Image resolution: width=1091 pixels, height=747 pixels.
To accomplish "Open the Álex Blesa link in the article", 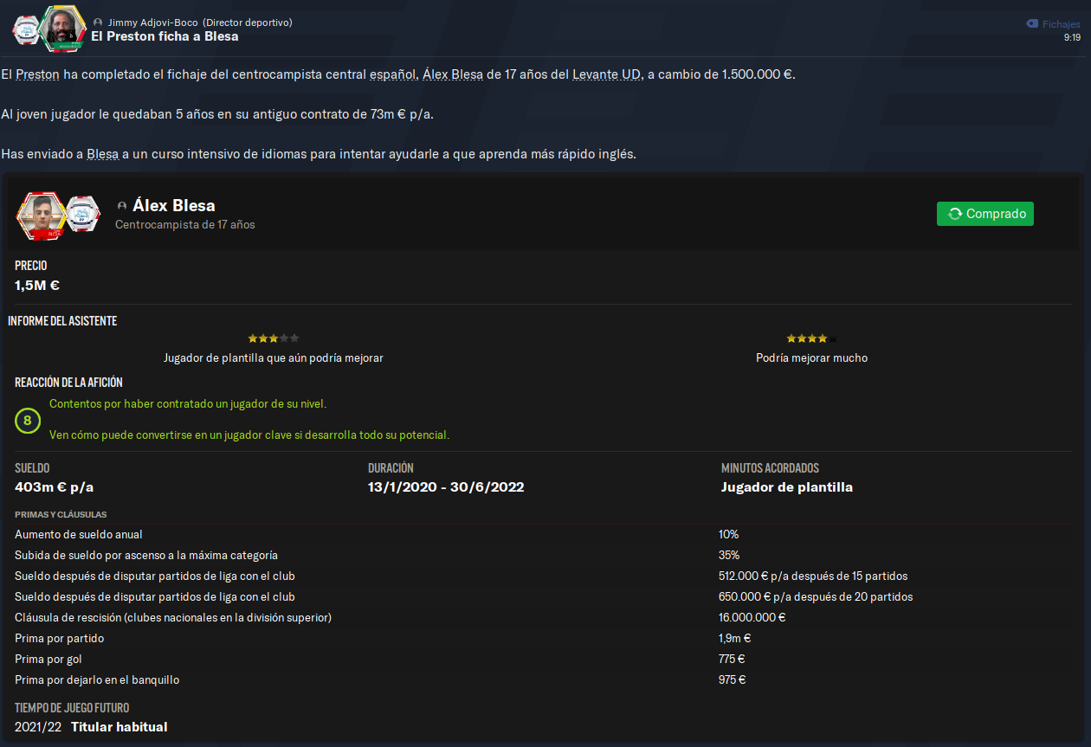I will click(453, 74).
